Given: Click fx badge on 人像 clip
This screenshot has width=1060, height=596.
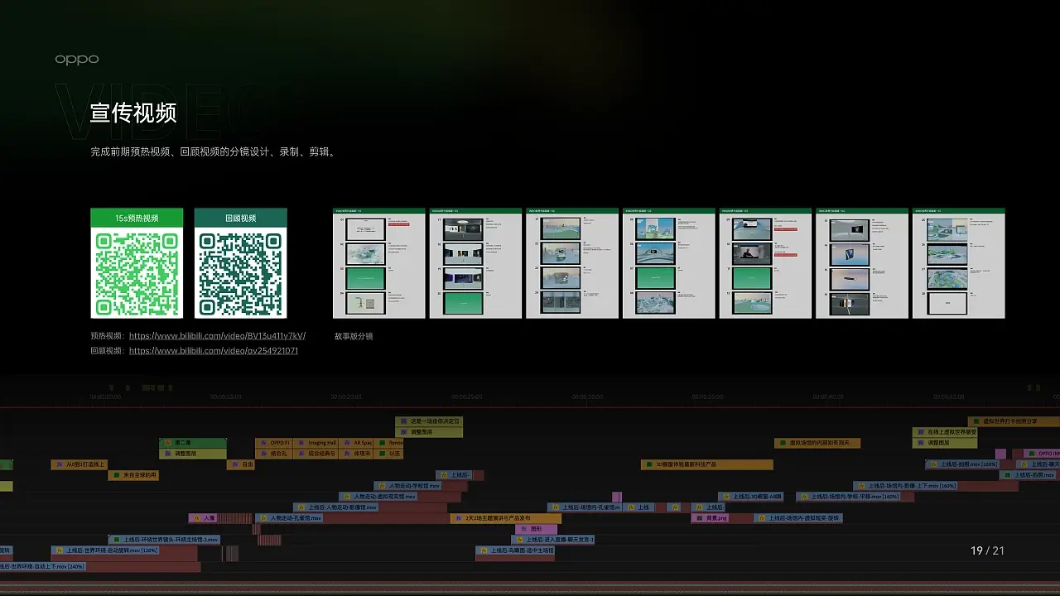Looking at the screenshot, I should point(198,518).
